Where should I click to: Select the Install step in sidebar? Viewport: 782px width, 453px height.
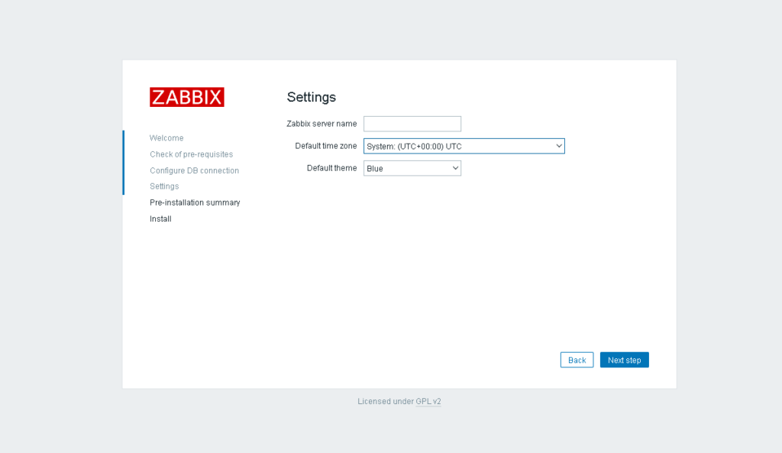160,219
